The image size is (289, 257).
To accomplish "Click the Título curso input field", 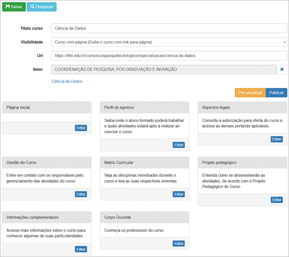I will [x=169, y=28].
